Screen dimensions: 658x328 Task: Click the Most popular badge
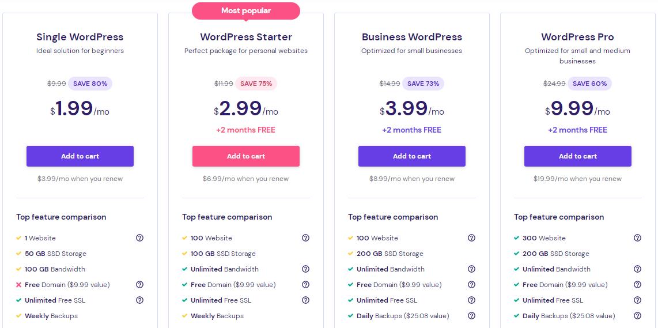(246, 11)
